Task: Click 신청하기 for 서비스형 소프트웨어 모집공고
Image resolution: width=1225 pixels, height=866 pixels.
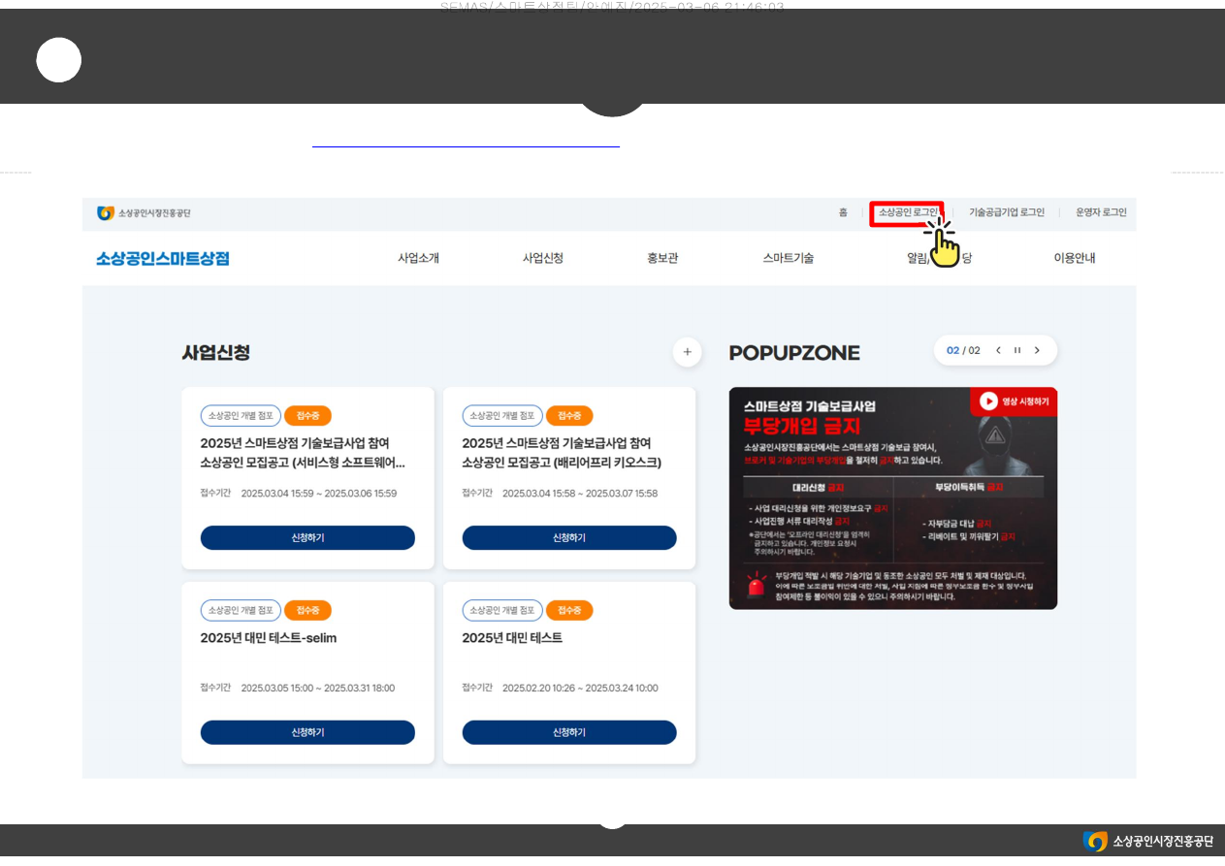Action: 307,538
